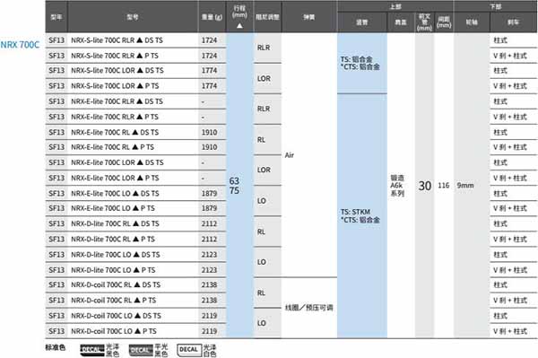Click the 30 stanchion diameter value
538x358 pixels.
pyautogui.click(x=424, y=186)
